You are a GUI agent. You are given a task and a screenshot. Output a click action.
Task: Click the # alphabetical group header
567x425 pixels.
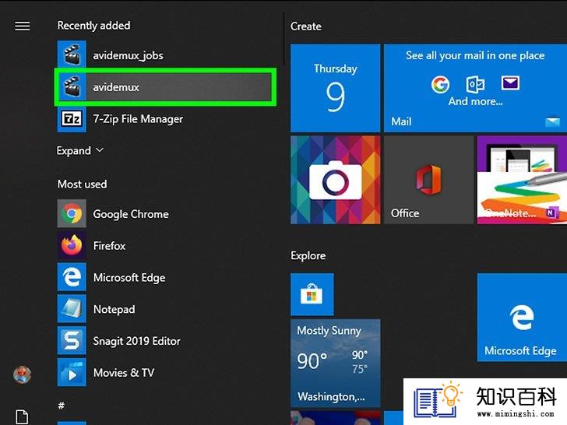[x=62, y=406]
